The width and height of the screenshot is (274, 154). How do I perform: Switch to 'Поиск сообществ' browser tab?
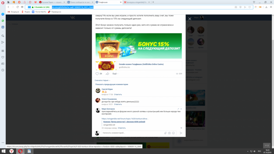(x=80, y=2)
